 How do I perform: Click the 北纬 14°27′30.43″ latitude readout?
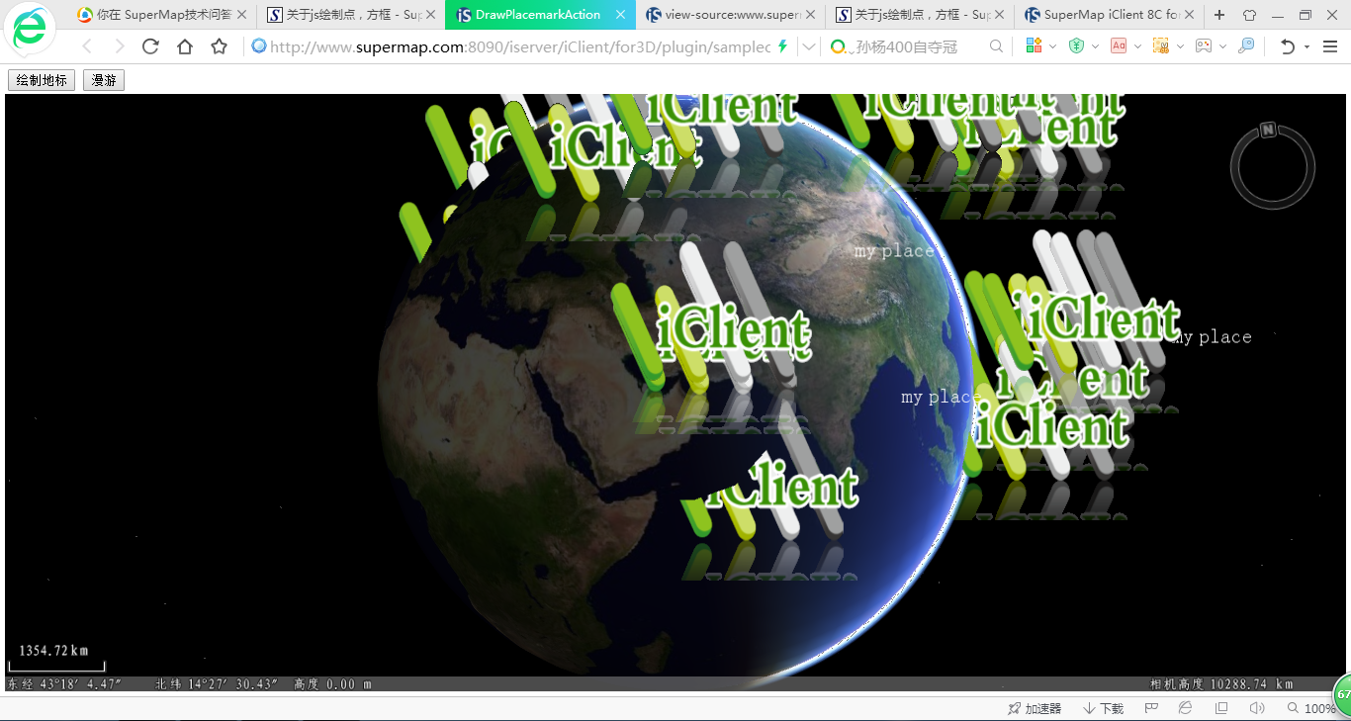tap(216, 683)
